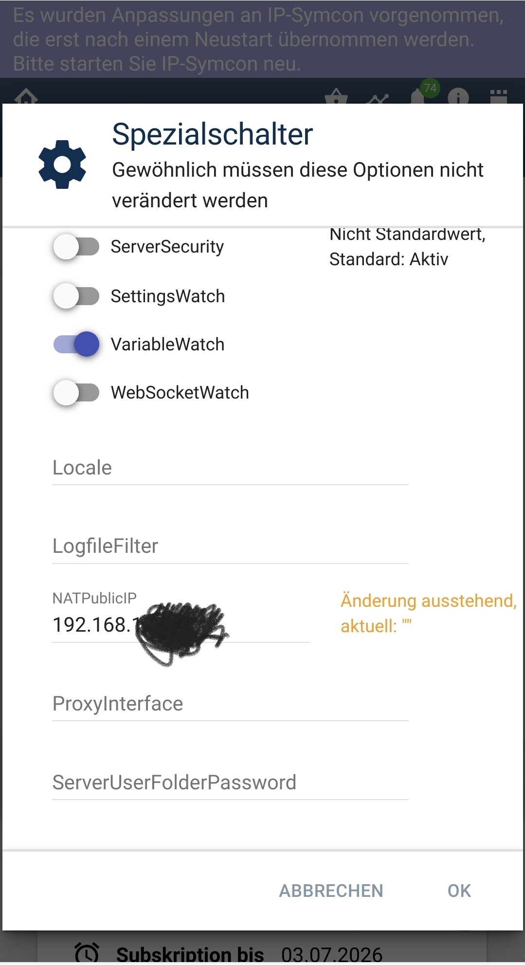Turn on the WebSocketWatch switch

(76, 392)
